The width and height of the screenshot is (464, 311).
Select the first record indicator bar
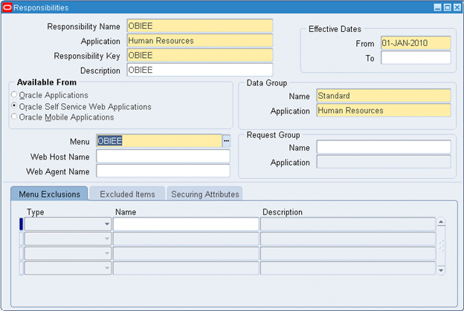coord(21,224)
